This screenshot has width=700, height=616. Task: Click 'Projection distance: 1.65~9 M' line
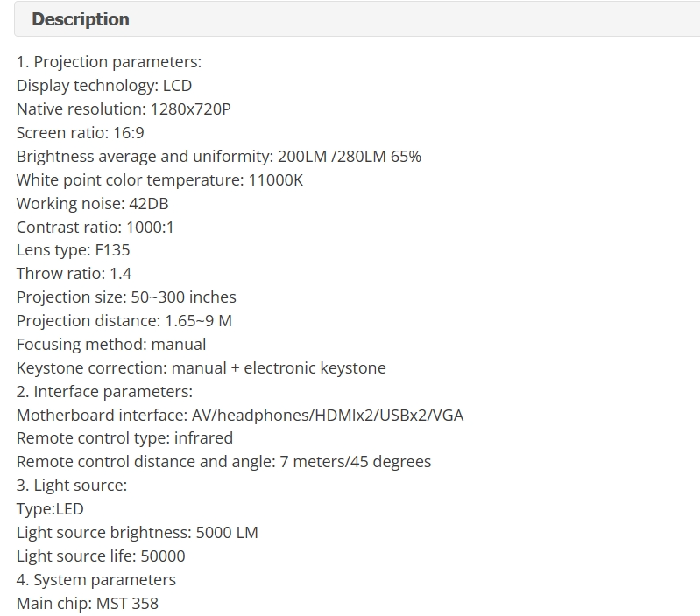(124, 321)
